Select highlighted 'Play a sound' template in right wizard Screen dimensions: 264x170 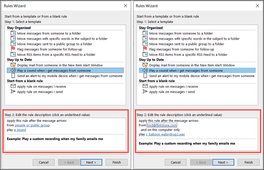(x=197, y=70)
